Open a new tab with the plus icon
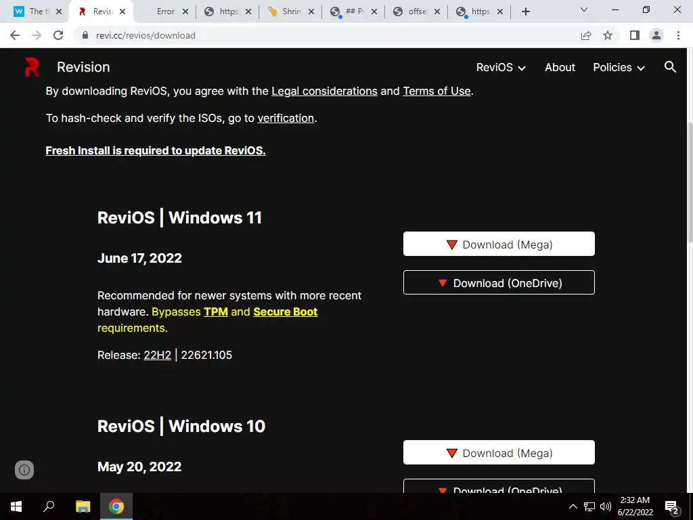This screenshot has height=520, width=693. (x=525, y=12)
